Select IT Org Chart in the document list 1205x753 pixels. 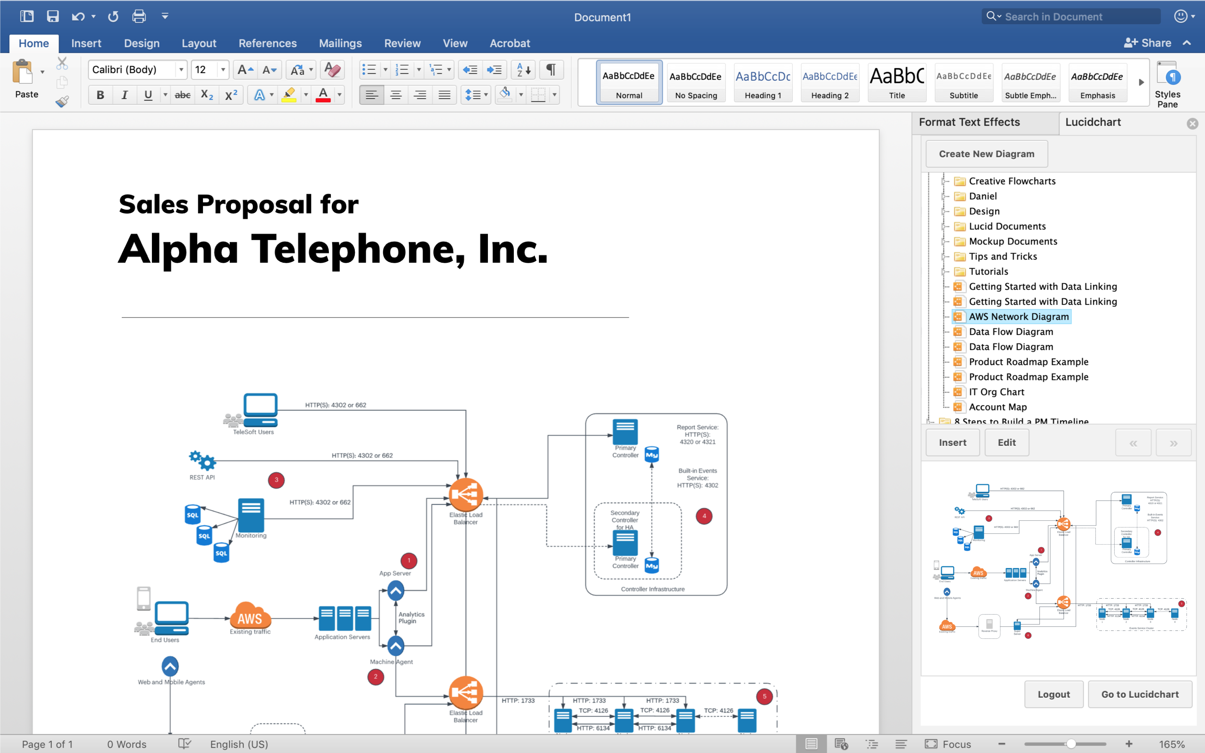point(996,392)
